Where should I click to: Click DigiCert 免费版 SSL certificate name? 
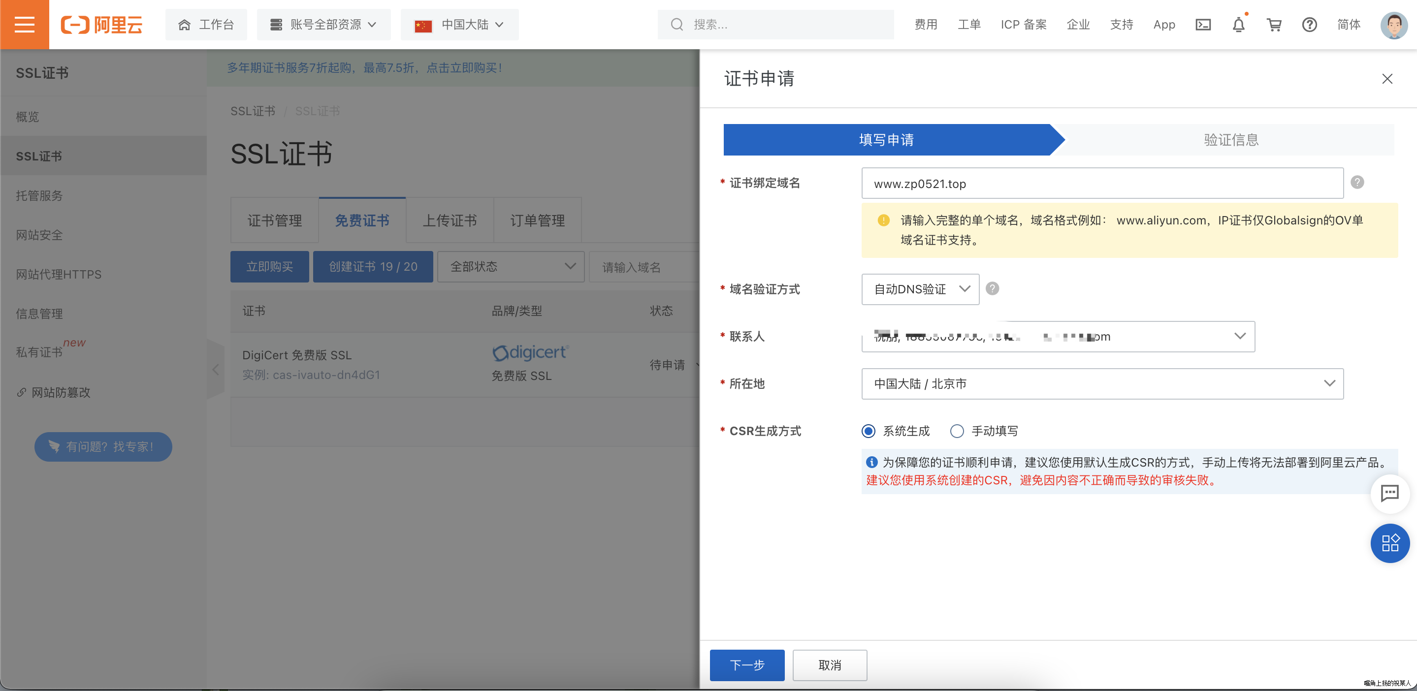(x=296, y=355)
